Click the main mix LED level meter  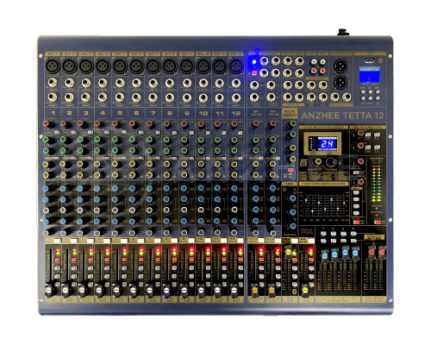(x=377, y=183)
